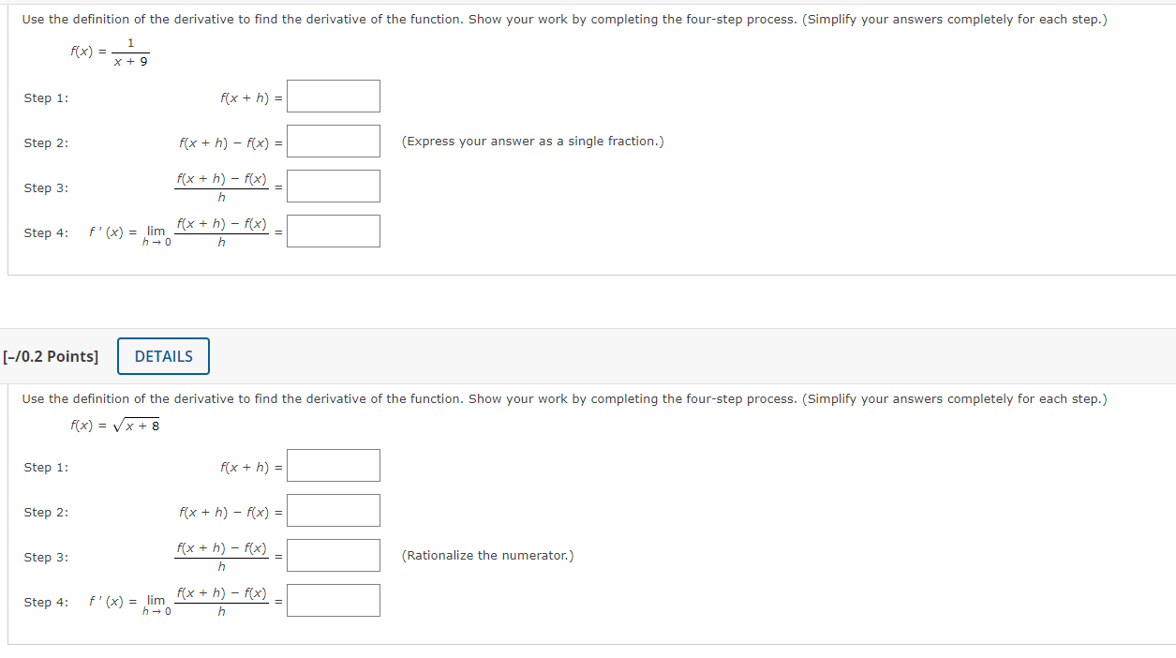
Task: Click Step 3 answer box in the first problem
Action: [x=333, y=186]
